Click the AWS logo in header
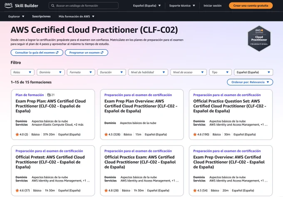Viewport: 283px width, 197px height. (x=8, y=5)
